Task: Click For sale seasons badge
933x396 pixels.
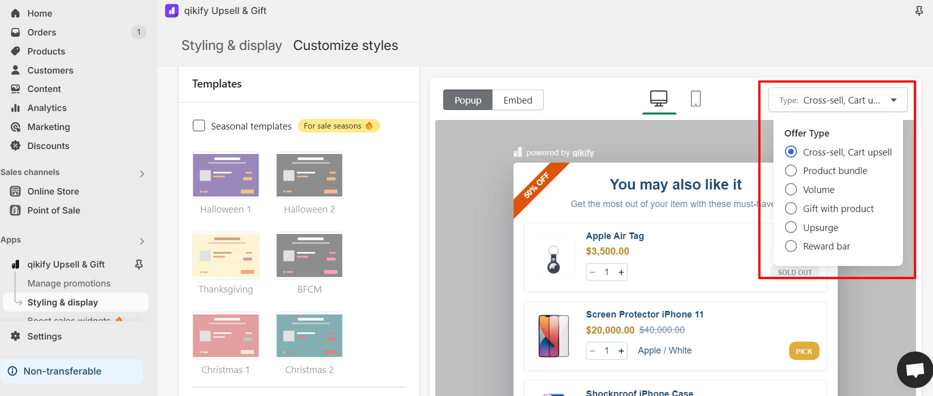Action: (339, 126)
